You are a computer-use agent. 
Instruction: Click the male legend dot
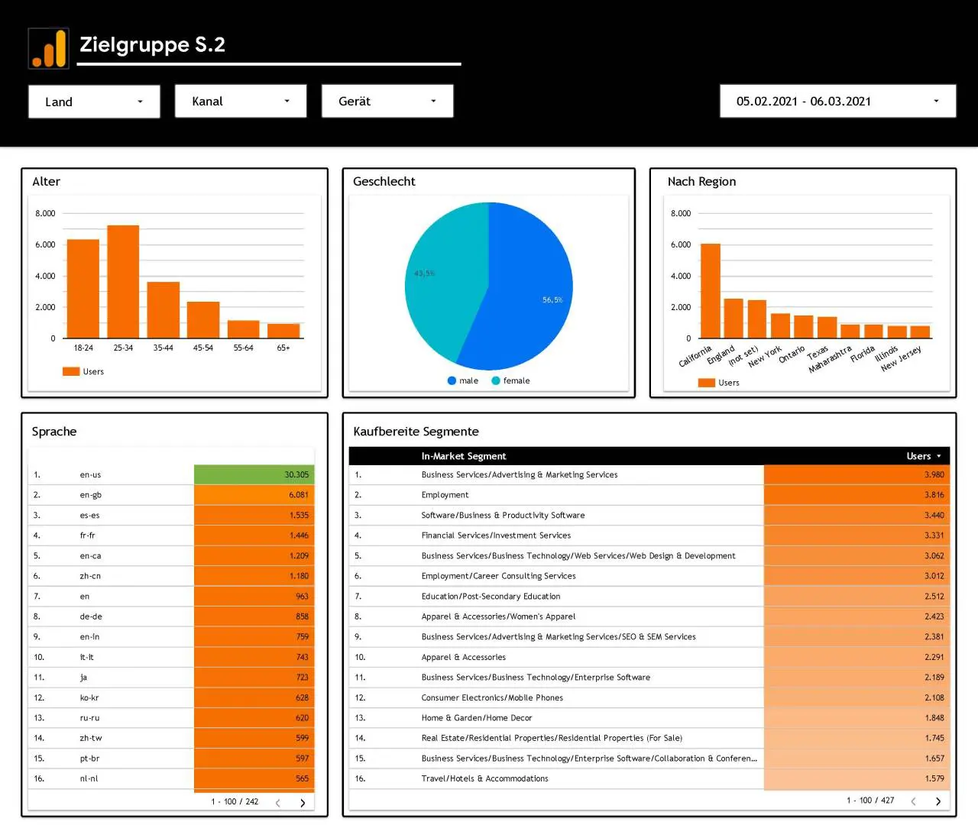point(452,380)
